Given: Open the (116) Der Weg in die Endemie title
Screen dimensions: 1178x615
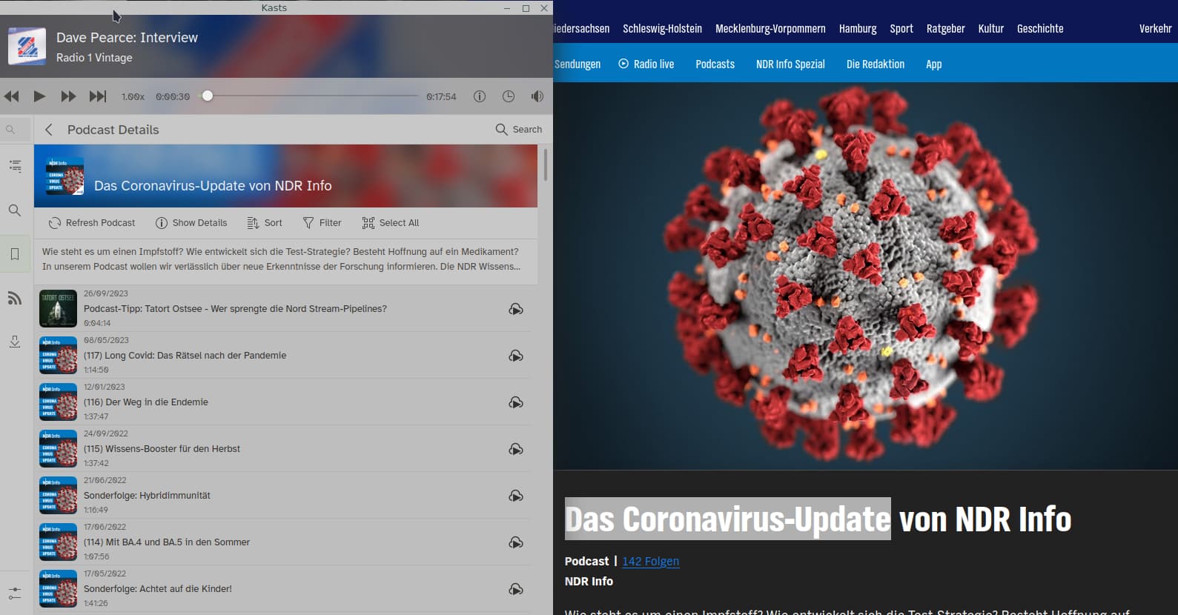Looking at the screenshot, I should (x=146, y=402).
